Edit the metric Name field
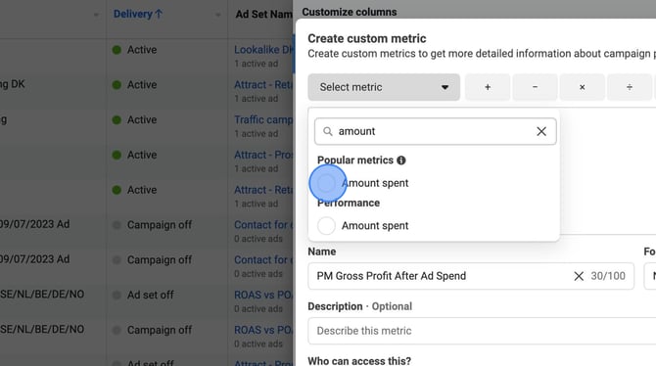The image size is (656, 366). [471, 276]
